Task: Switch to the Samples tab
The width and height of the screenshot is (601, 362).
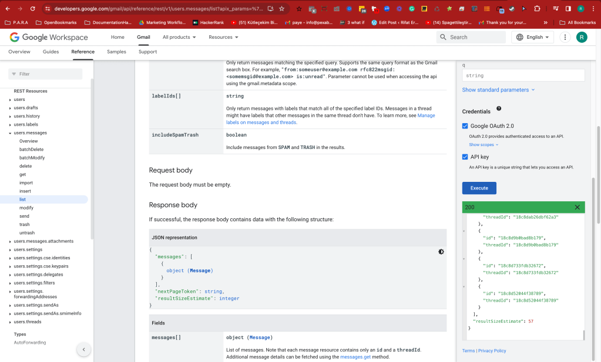Action: [116, 52]
